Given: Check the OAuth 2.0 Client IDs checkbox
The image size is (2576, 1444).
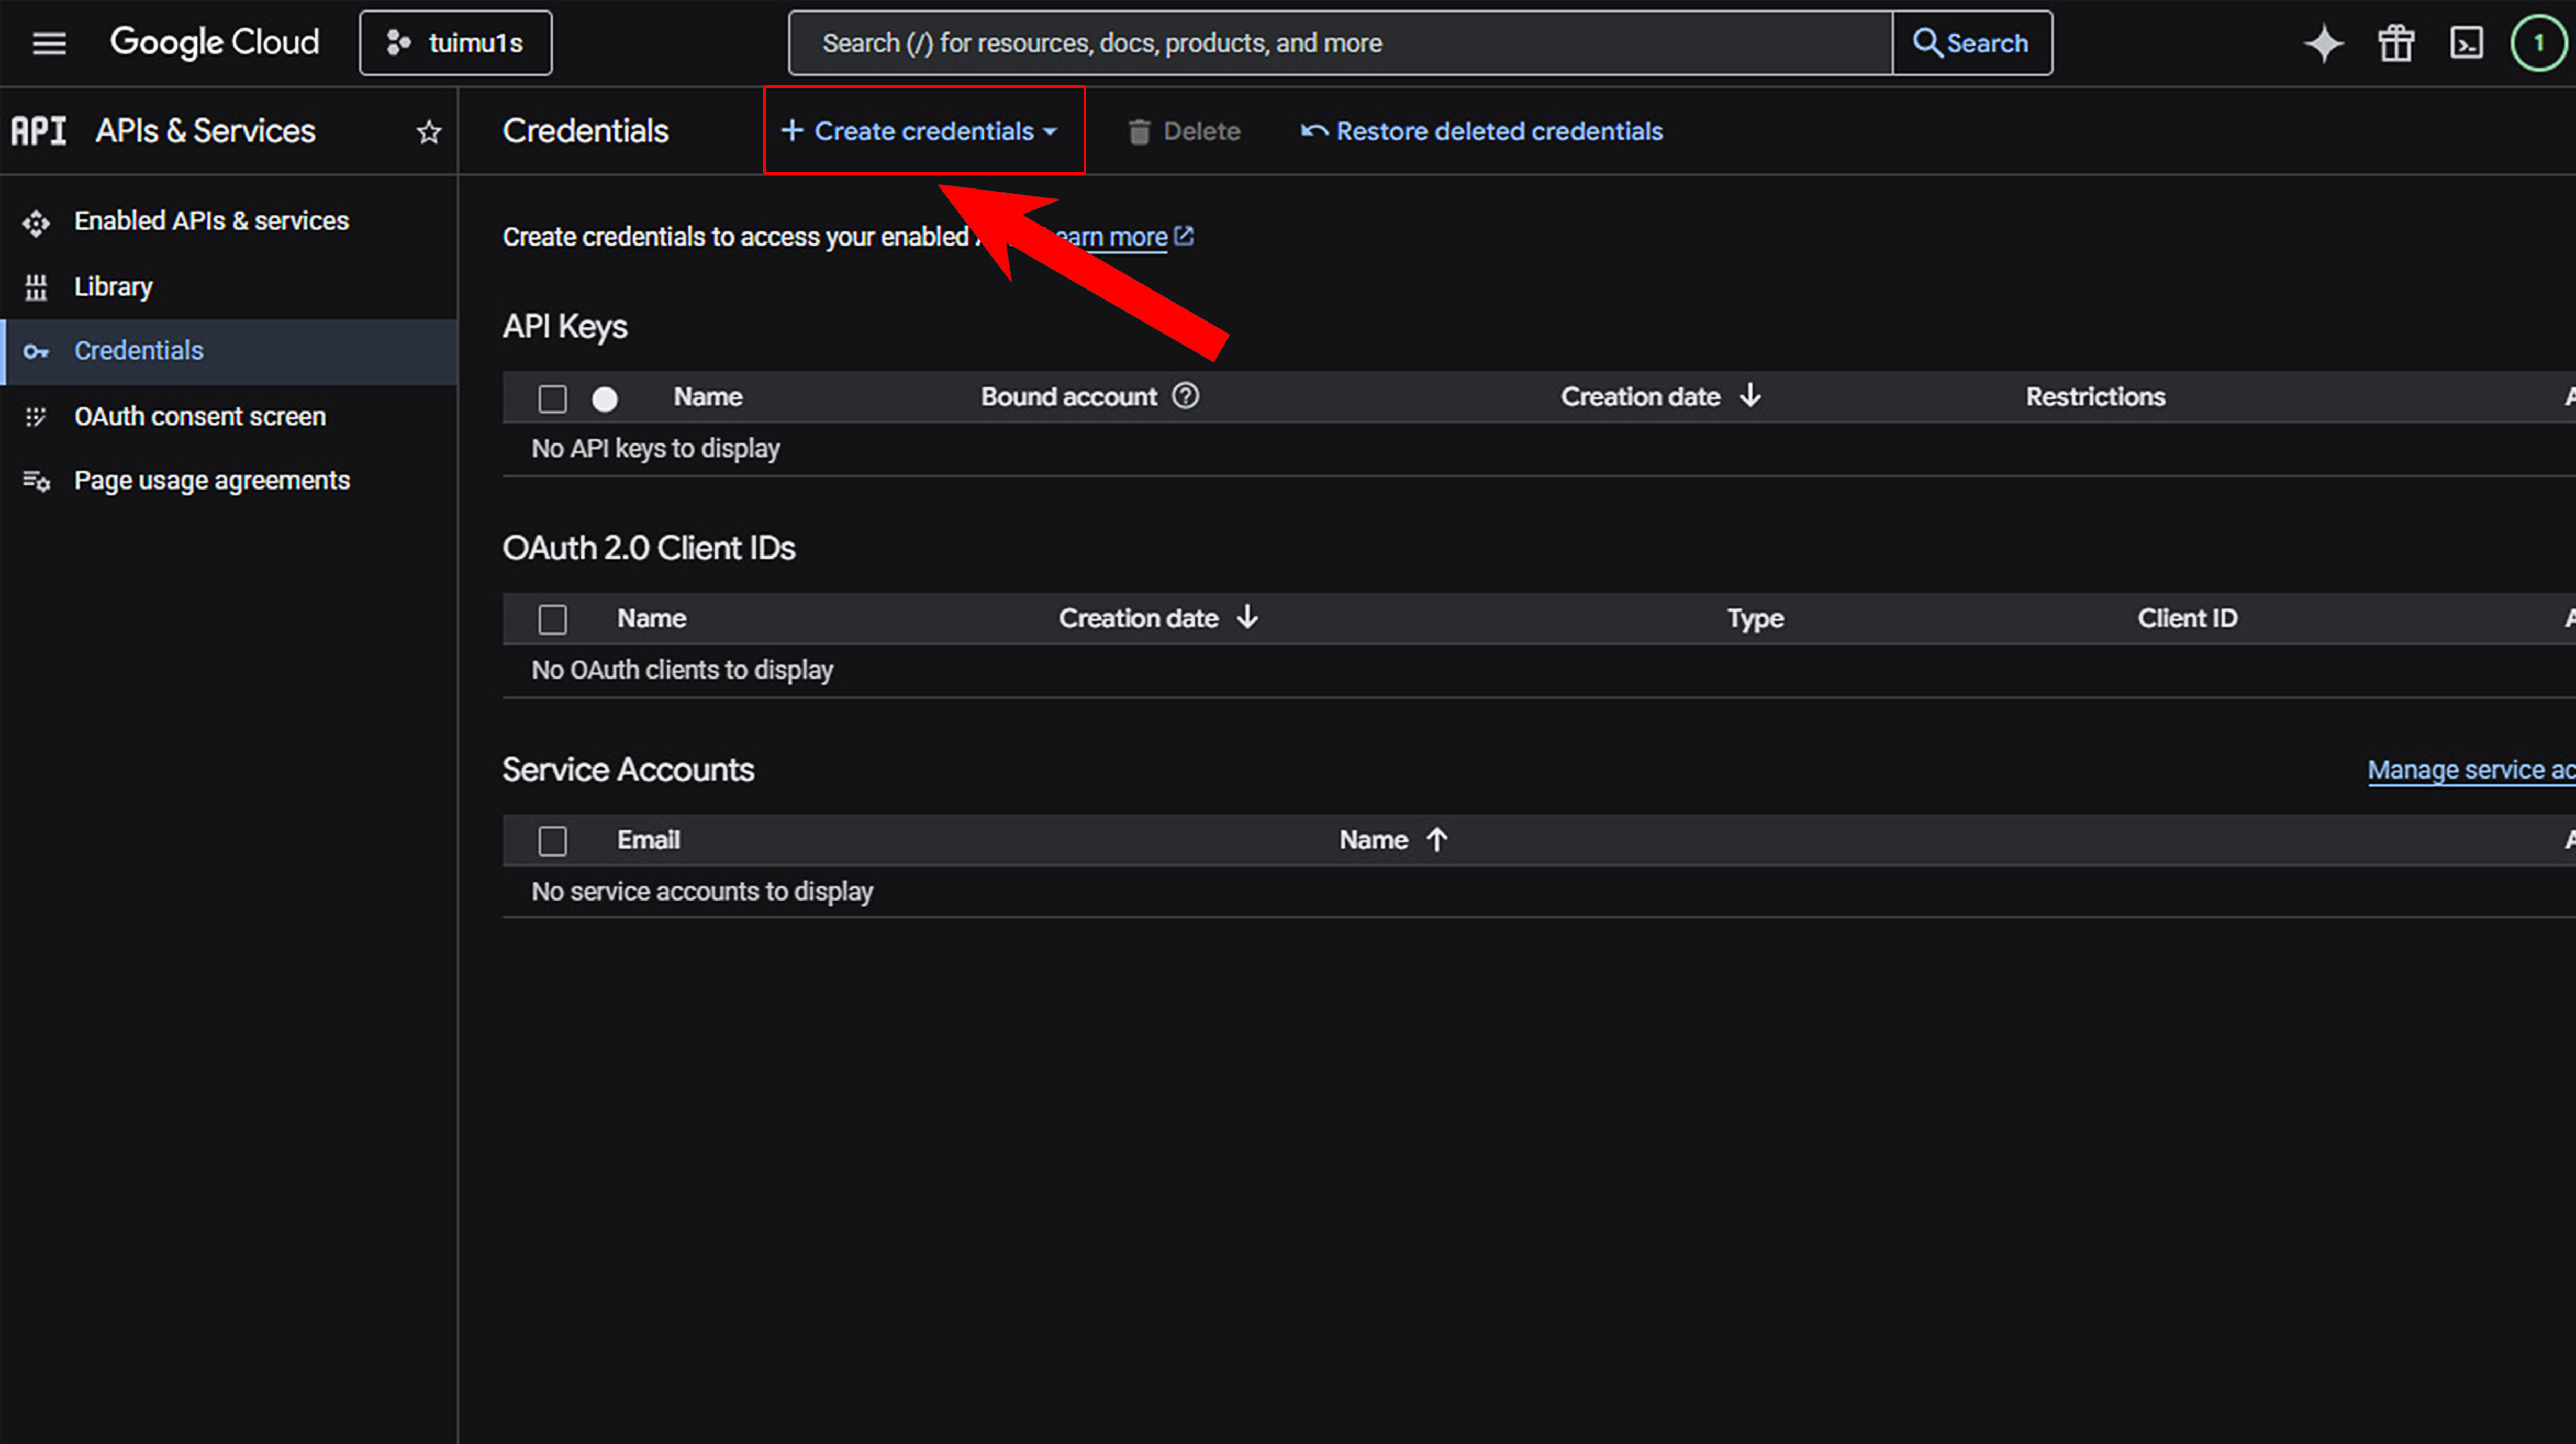Looking at the screenshot, I should tap(552, 619).
